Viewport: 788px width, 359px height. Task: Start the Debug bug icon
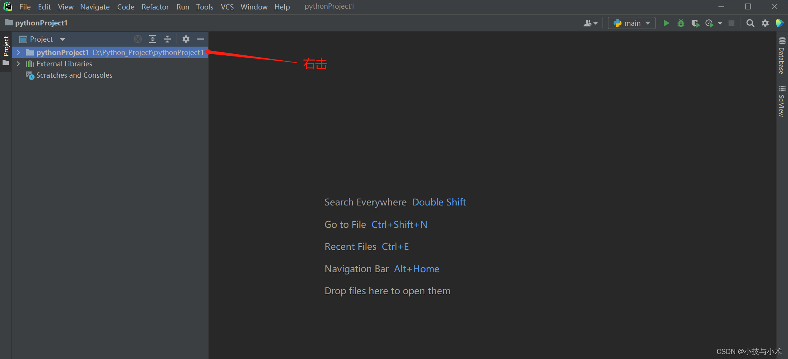681,23
